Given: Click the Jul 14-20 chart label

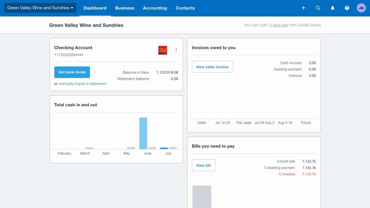Looking at the screenshot, I should (x=223, y=123).
